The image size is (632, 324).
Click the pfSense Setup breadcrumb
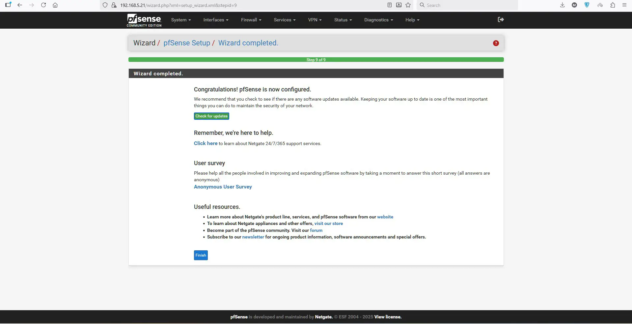187,43
